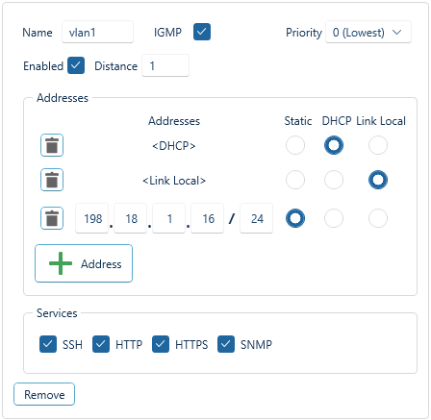Disable the HTTP service checkbox
This screenshot has width=431, height=420.
101,344
